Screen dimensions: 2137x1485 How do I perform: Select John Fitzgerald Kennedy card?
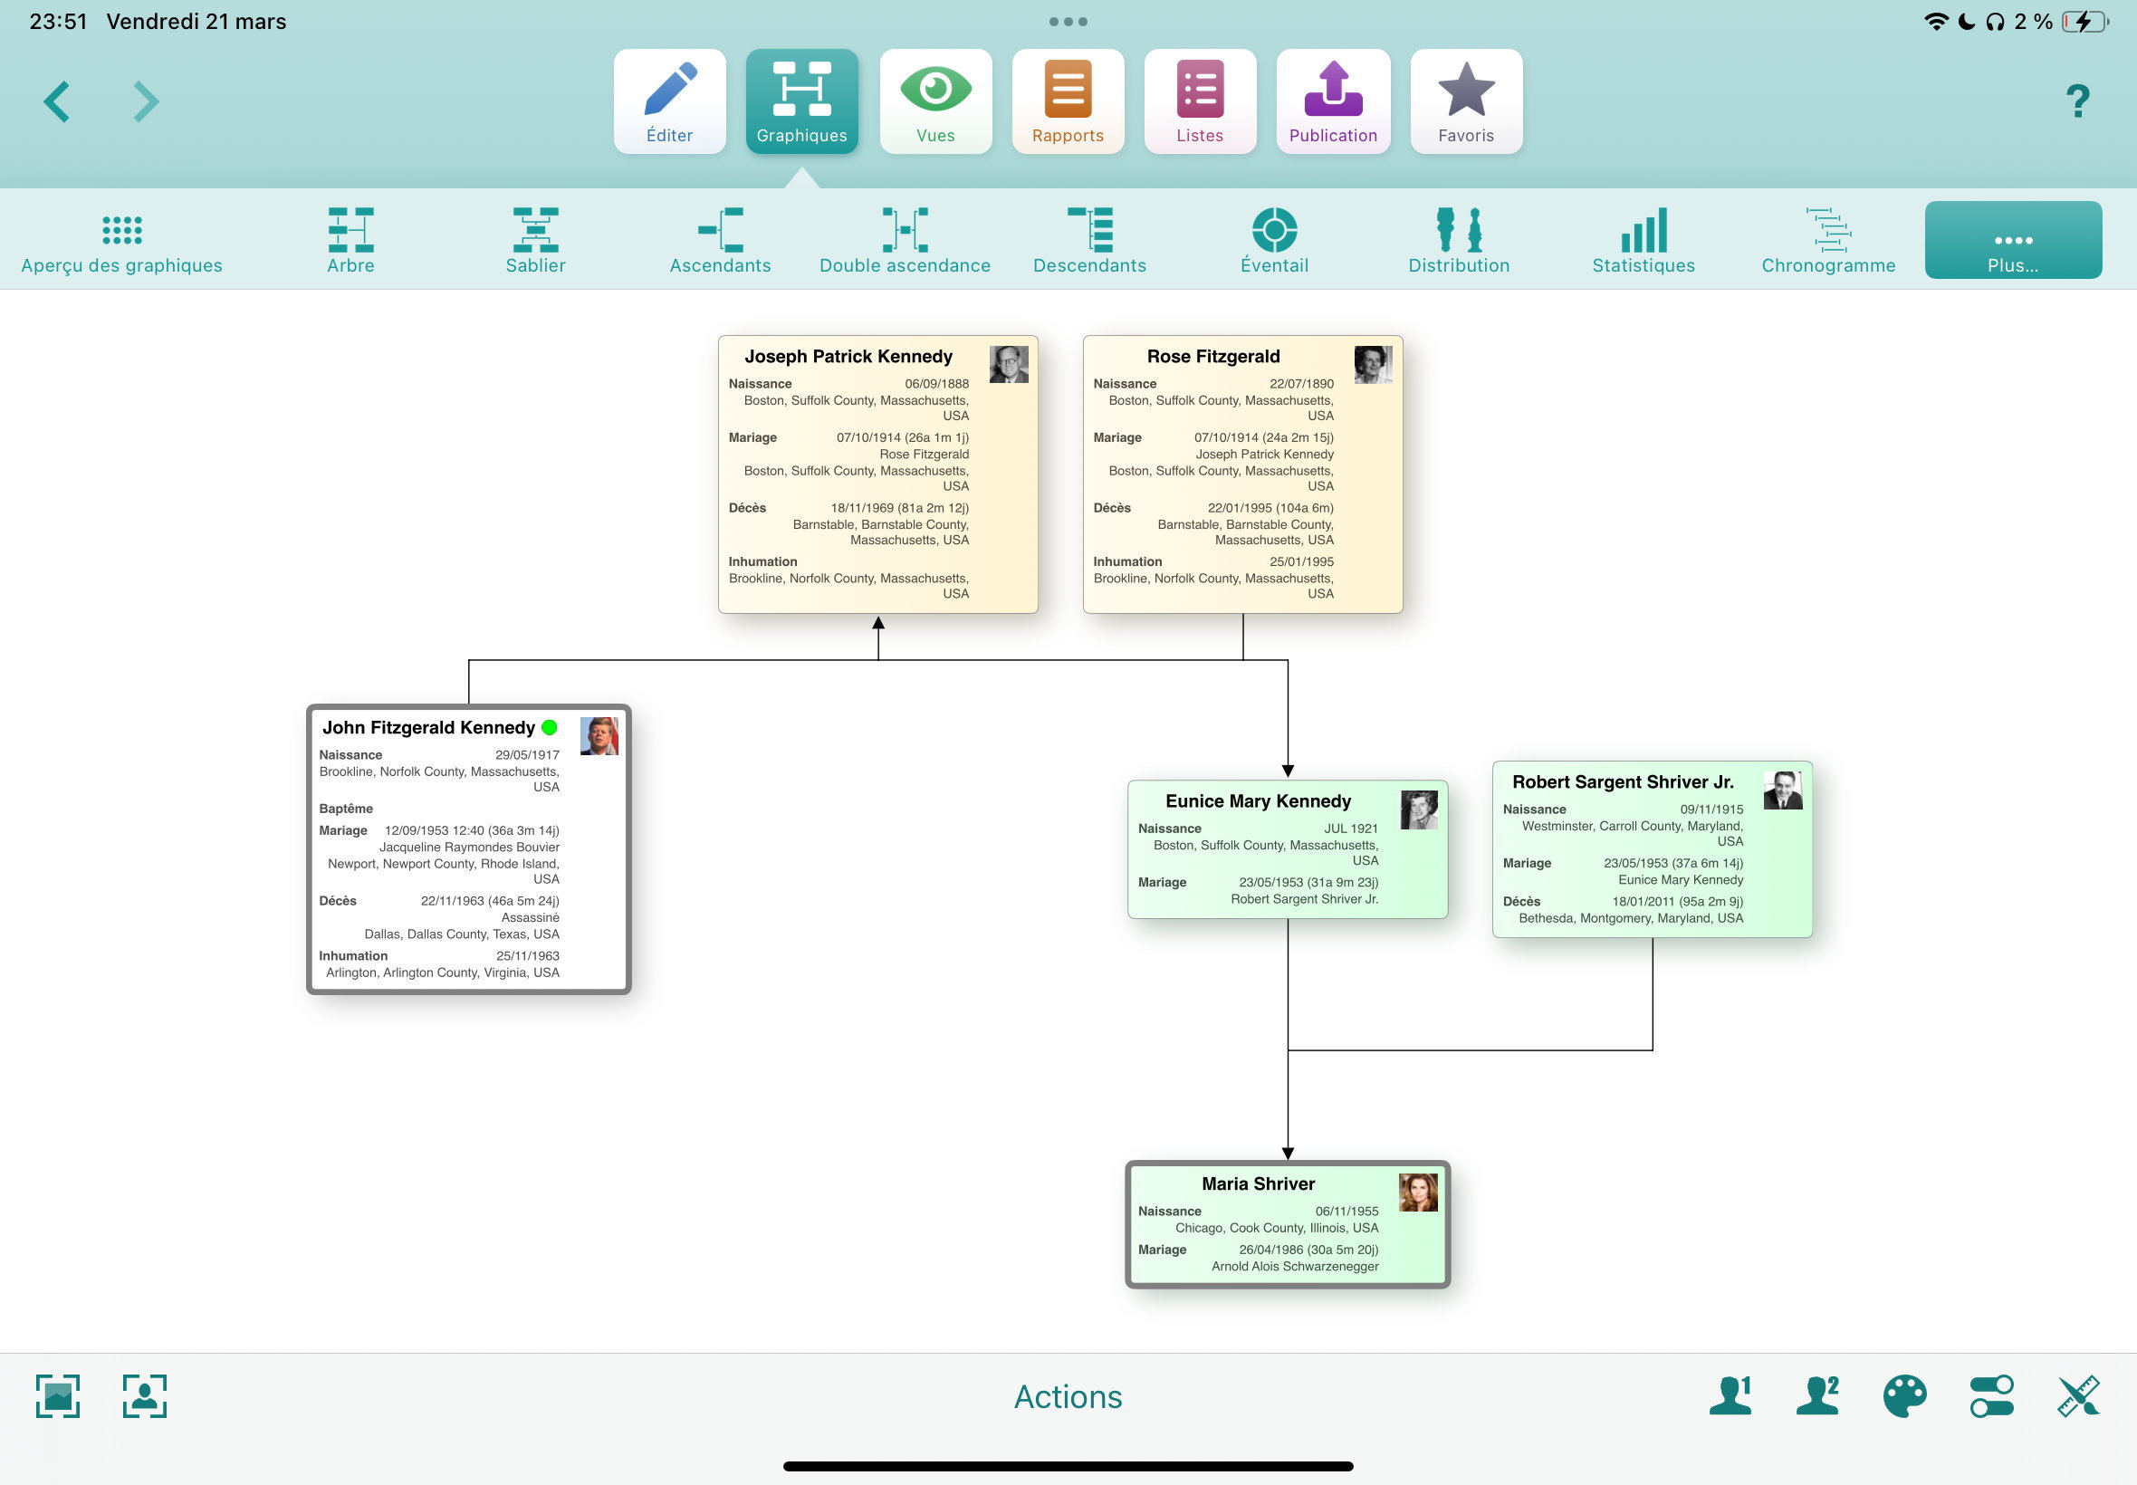click(x=469, y=849)
